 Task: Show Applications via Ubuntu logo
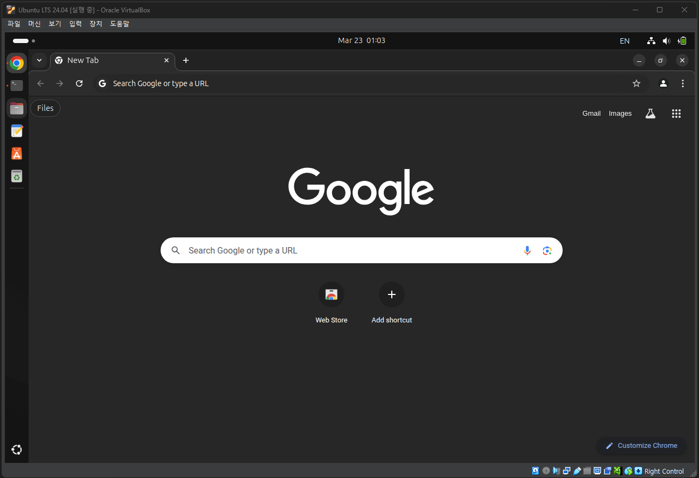click(17, 450)
